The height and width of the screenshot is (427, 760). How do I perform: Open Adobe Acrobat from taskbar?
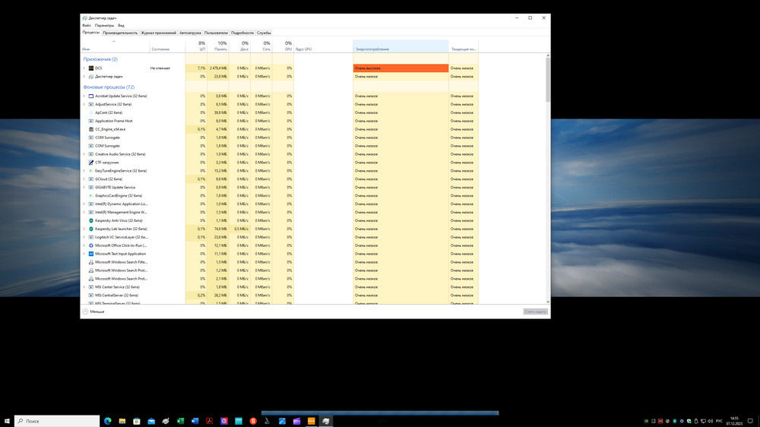[x=210, y=421]
